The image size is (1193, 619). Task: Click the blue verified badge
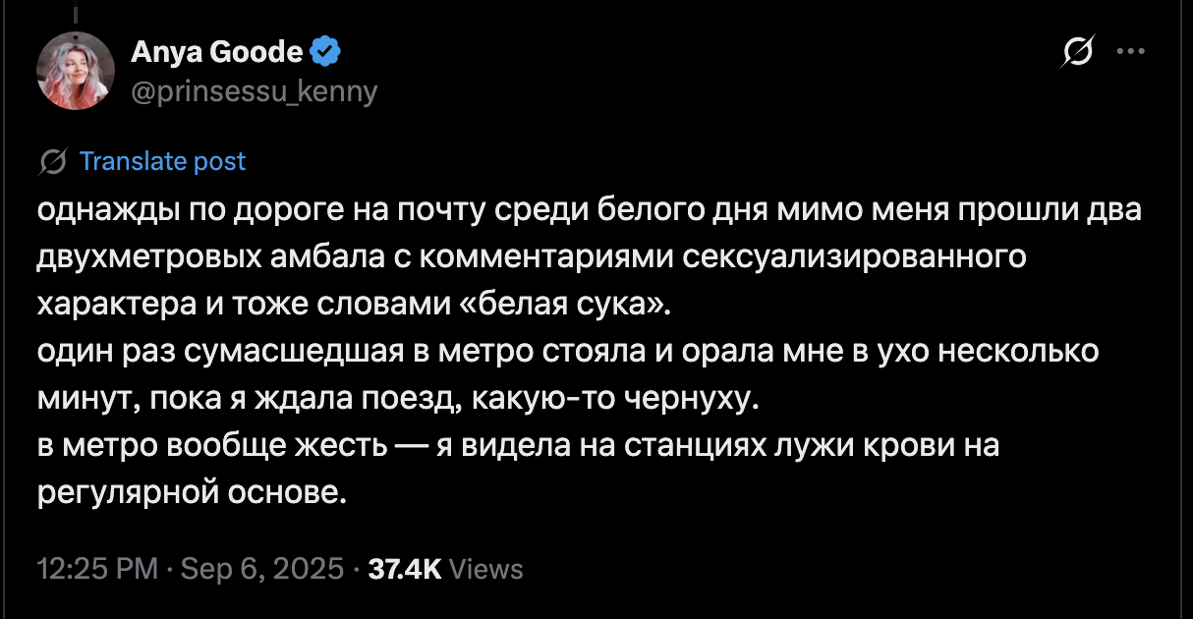point(327,51)
